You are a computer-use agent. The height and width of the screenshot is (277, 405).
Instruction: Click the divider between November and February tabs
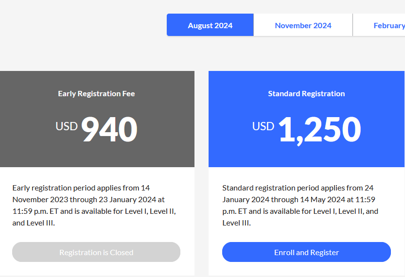click(352, 25)
